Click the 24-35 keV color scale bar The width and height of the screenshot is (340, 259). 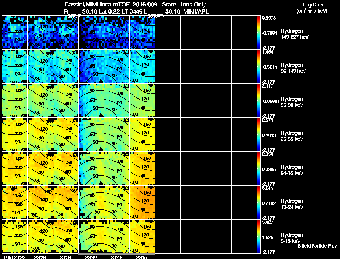tap(258, 168)
